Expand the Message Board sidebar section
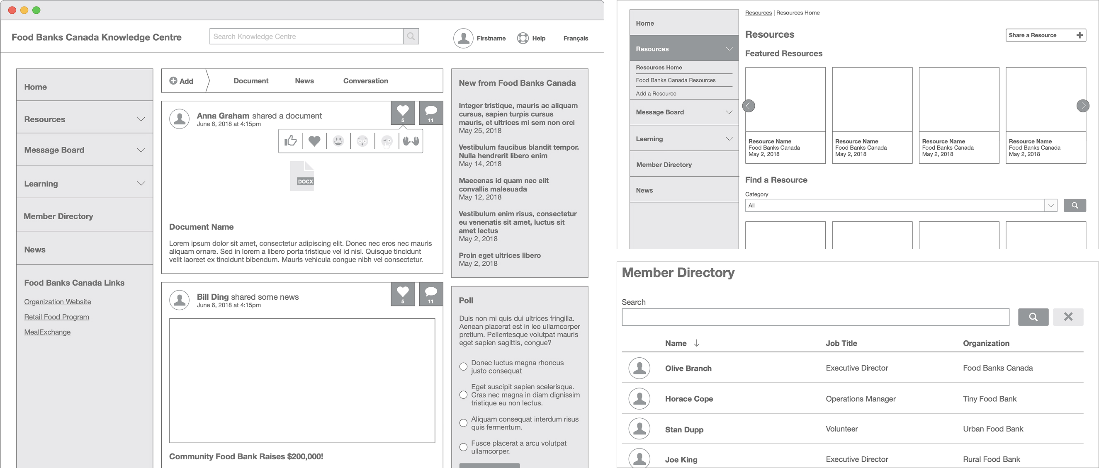The height and width of the screenshot is (468, 1099). pyautogui.click(x=141, y=150)
